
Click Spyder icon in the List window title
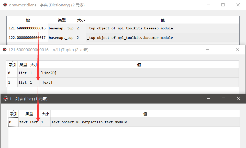click(6, 99)
